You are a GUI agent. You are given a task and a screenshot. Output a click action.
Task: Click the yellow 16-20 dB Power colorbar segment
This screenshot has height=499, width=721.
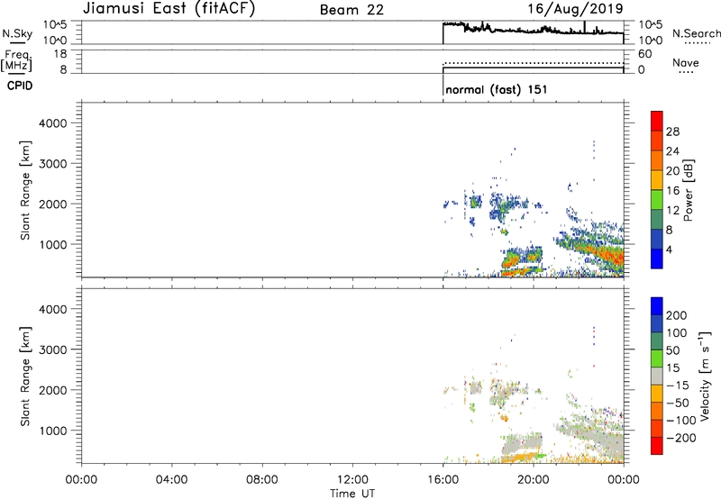coord(657,180)
